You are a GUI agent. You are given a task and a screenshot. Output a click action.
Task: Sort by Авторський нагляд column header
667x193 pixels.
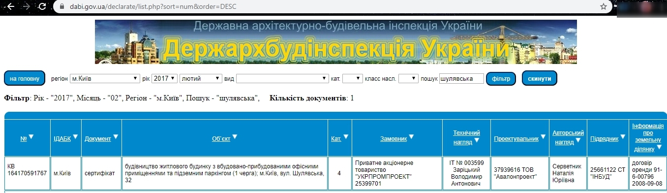coord(568,137)
